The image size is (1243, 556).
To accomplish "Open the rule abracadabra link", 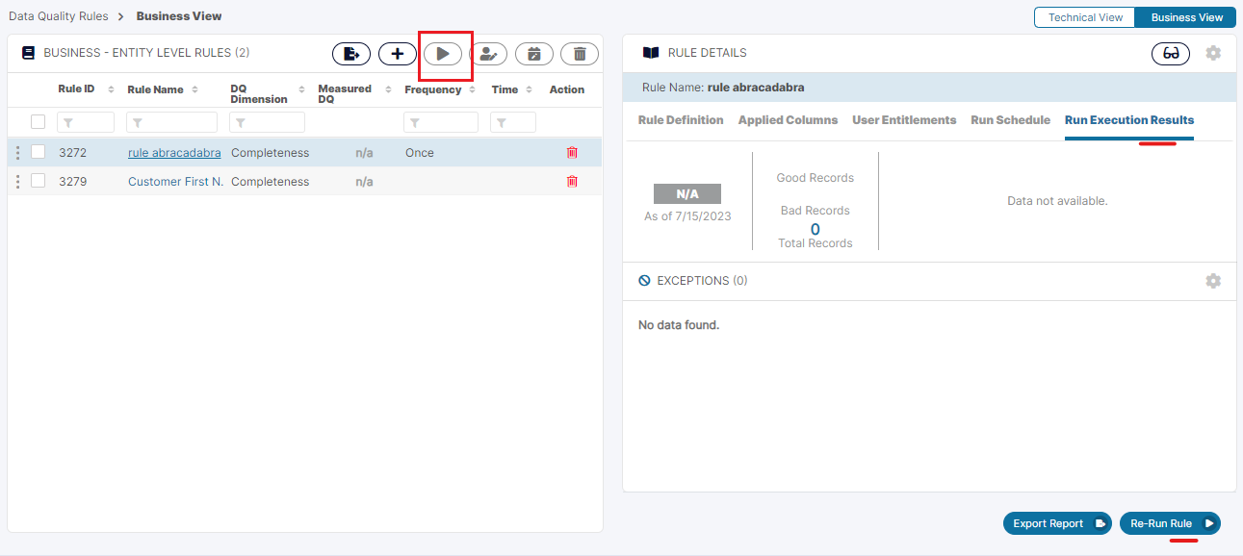I will point(174,153).
